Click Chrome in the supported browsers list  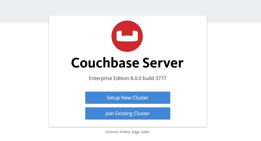click(x=111, y=132)
